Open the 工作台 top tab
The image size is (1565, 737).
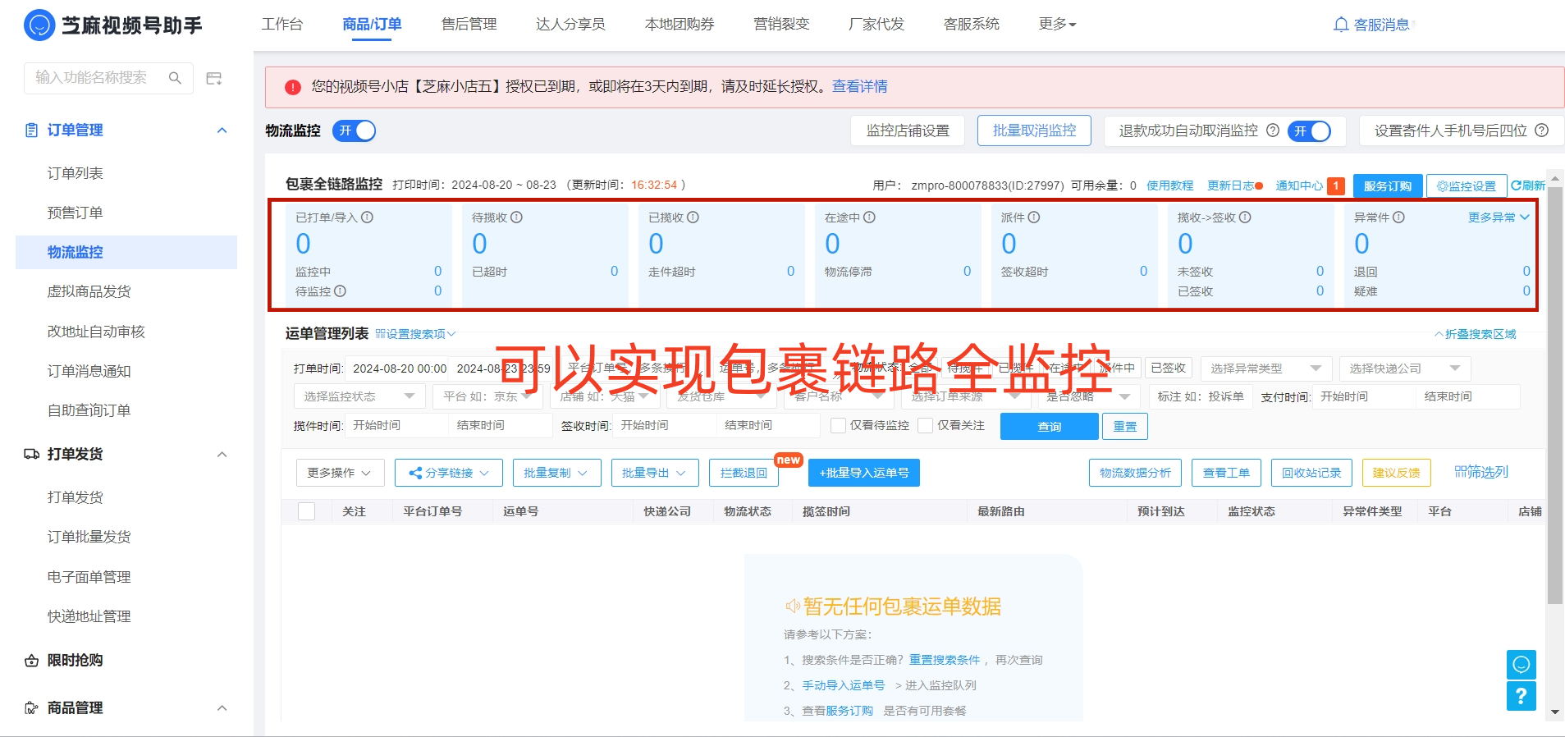pyautogui.click(x=282, y=25)
